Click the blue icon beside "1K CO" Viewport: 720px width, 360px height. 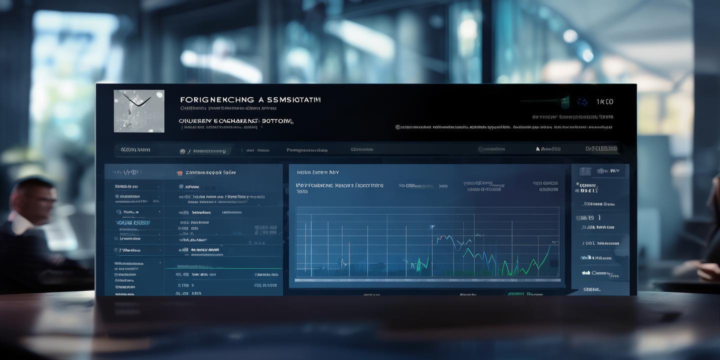point(582,102)
